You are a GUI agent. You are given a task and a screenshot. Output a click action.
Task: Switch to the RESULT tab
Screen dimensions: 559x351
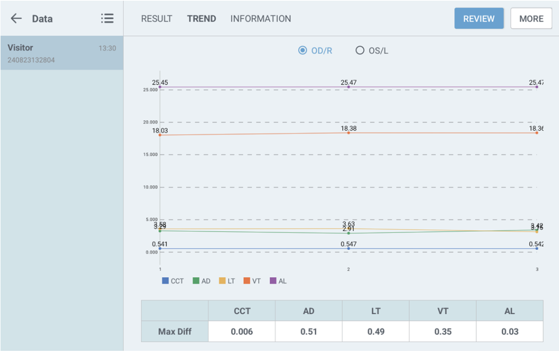point(156,19)
